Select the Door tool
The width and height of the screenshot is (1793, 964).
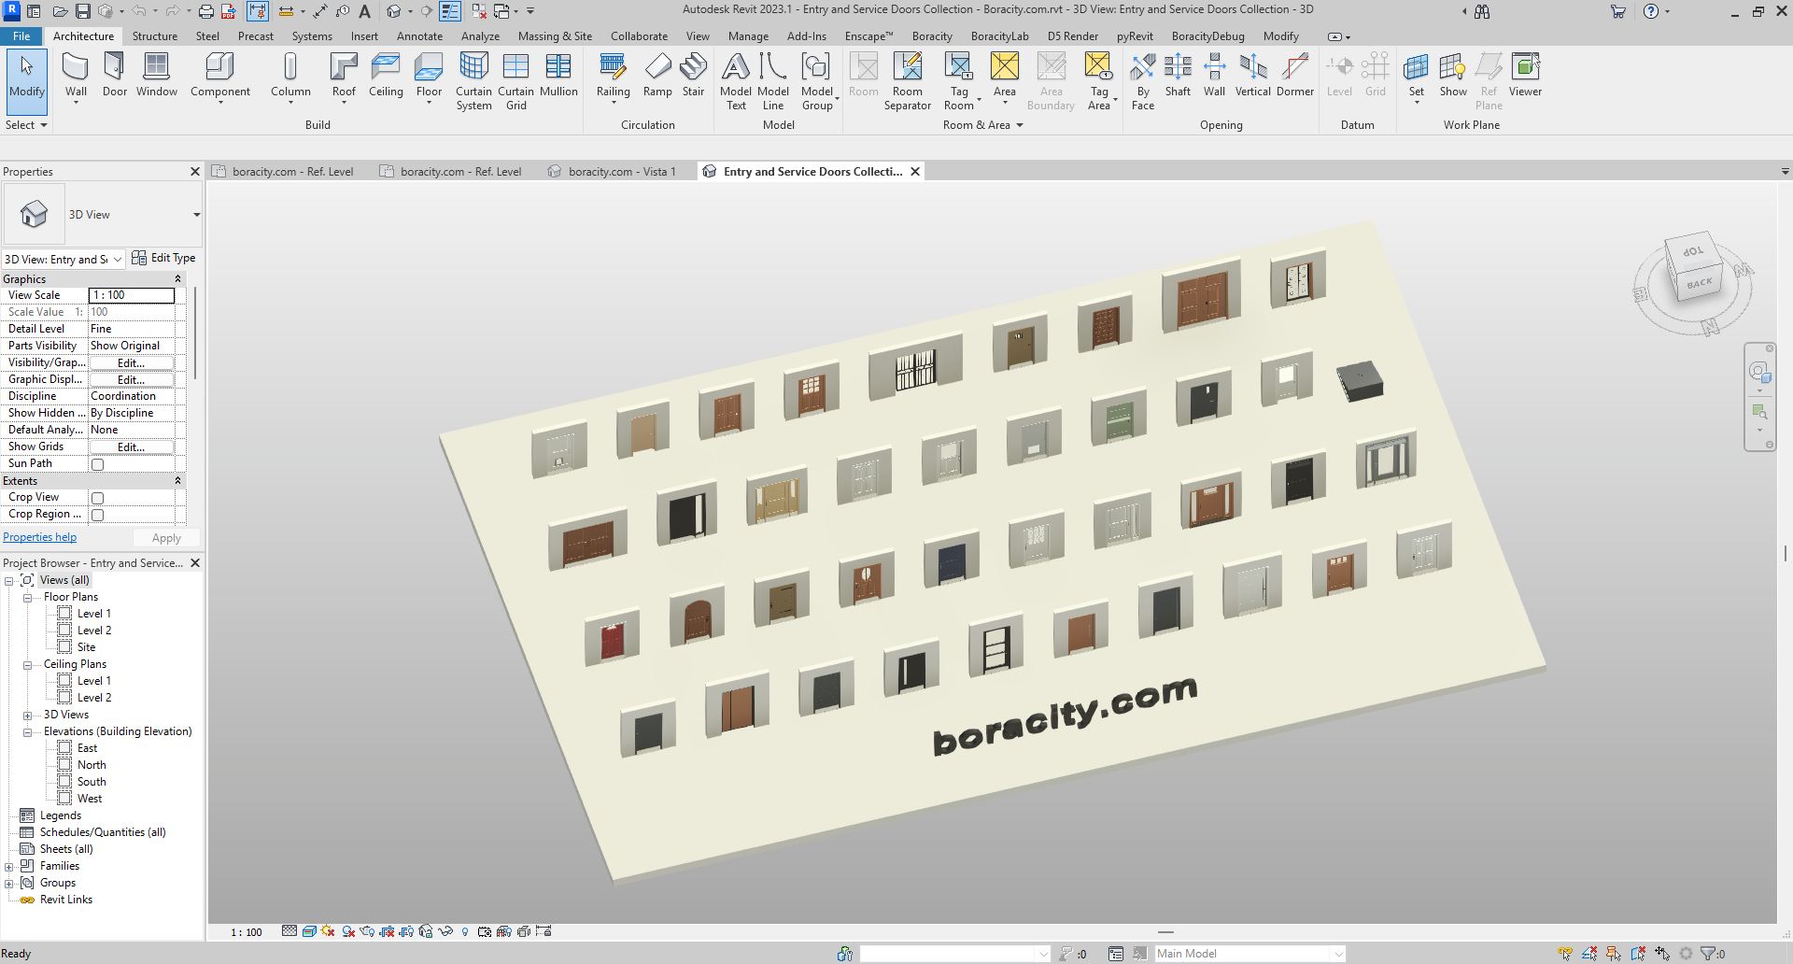point(115,76)
